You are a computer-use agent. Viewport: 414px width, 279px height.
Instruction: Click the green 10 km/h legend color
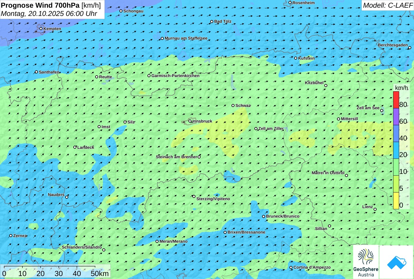pyautogui.click(x=396, y=167)
